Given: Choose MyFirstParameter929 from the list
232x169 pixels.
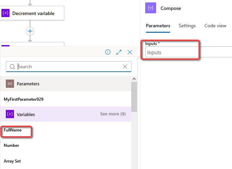Looking at the screenshot, I should [24, 99].
